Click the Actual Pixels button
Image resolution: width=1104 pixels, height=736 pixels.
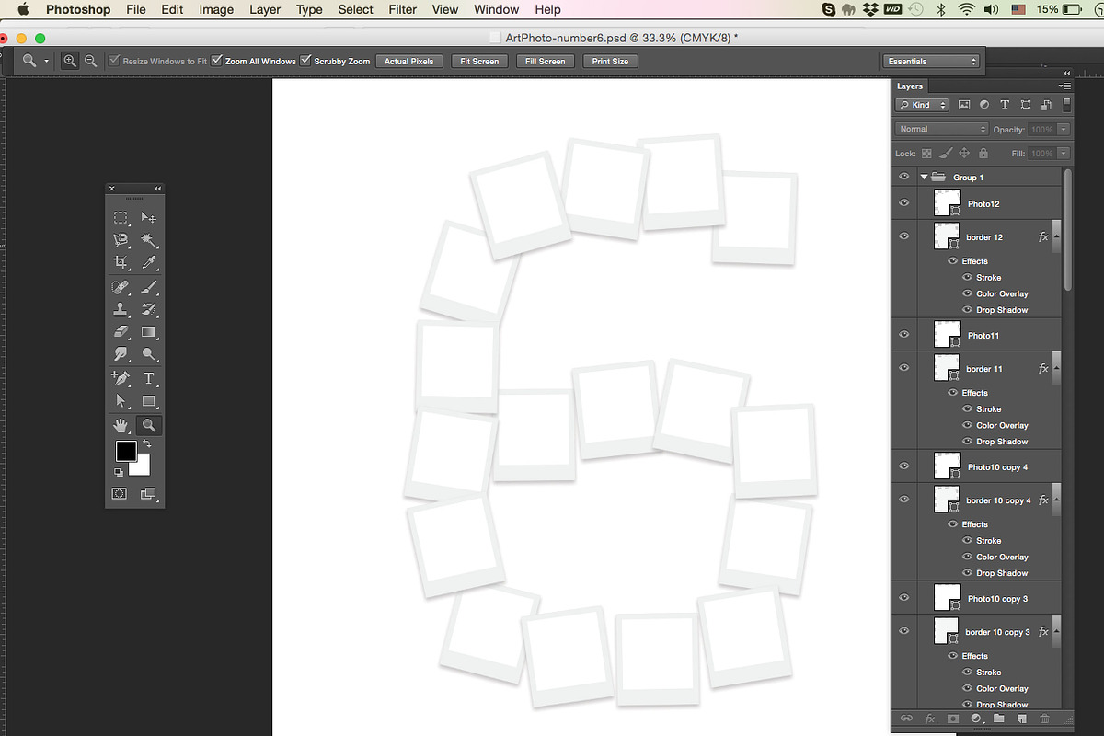pos(409,62)
